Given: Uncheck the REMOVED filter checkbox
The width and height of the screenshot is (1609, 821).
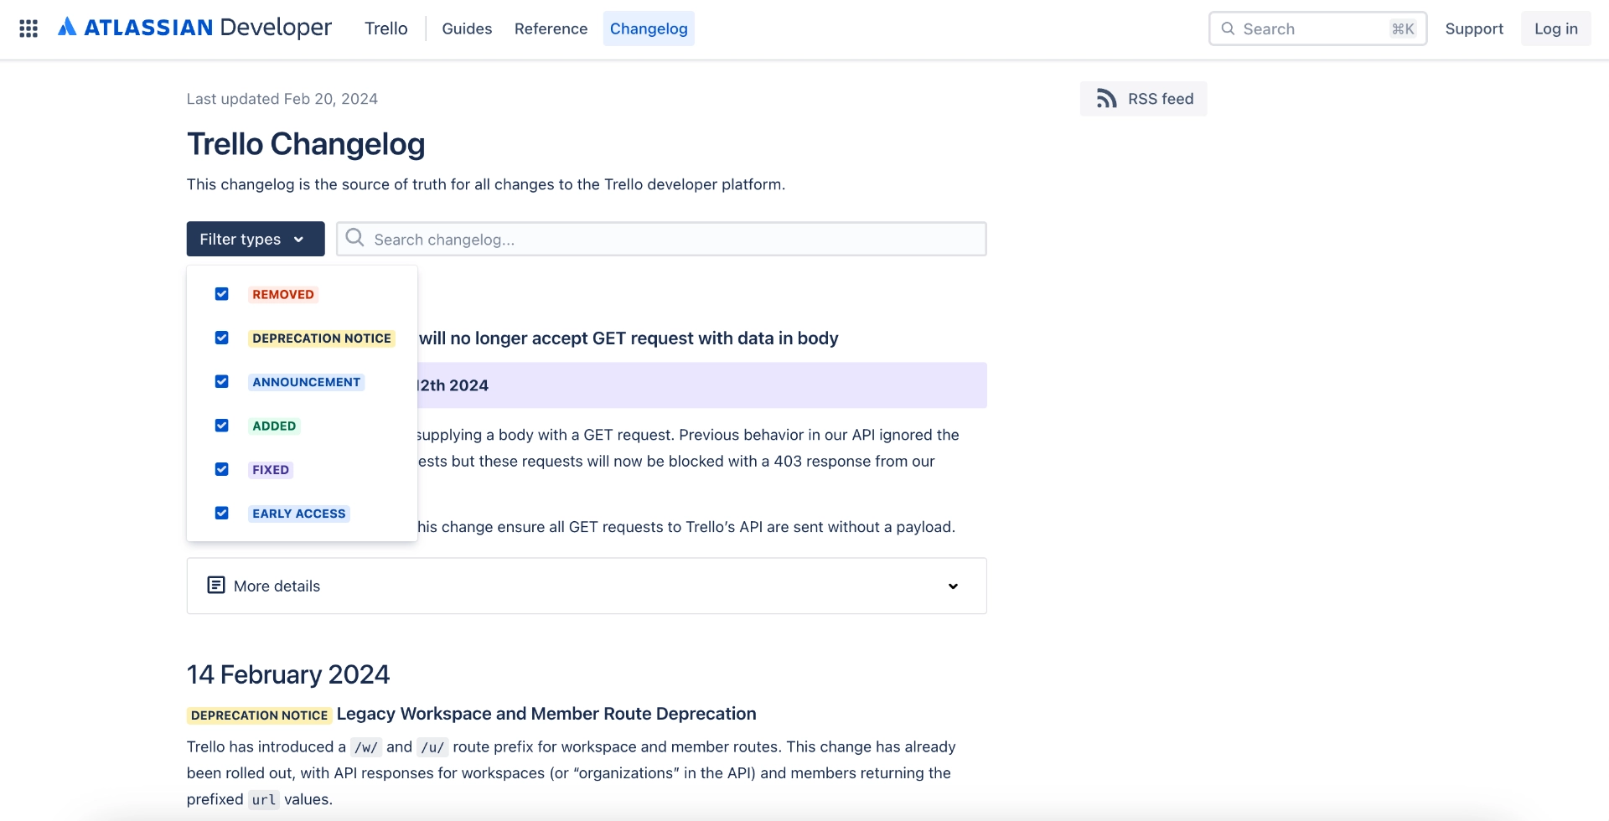Looking at the screenshot, I should [221, 293].
